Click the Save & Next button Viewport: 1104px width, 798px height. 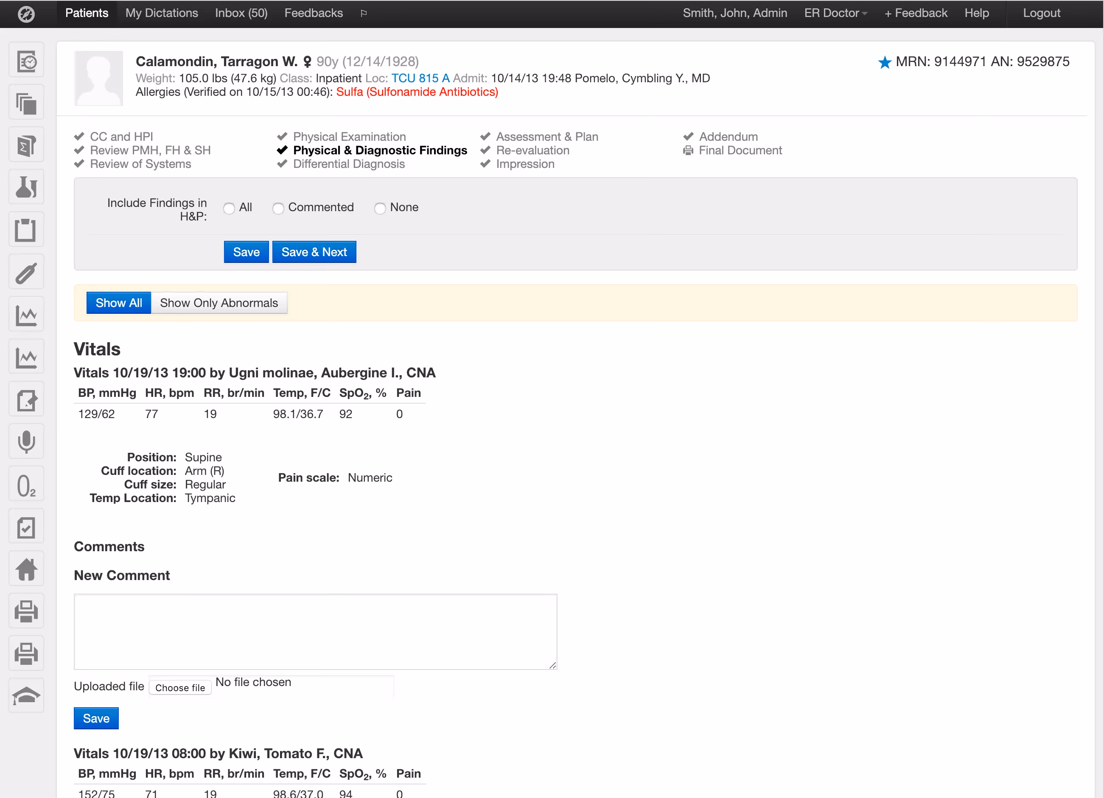tap(314, 252)
